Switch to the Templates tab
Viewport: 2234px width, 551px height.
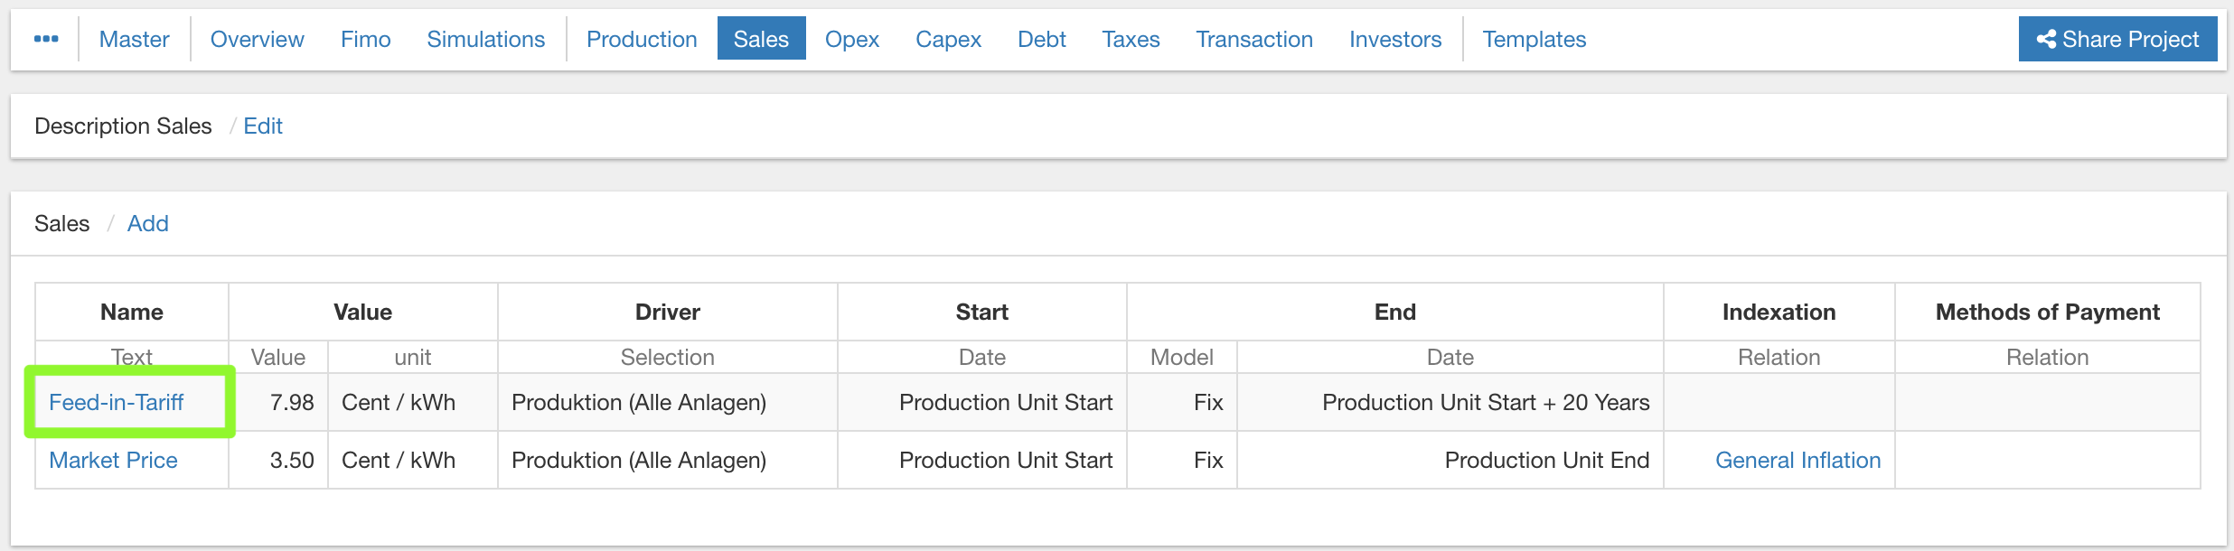pos(1534,39)
